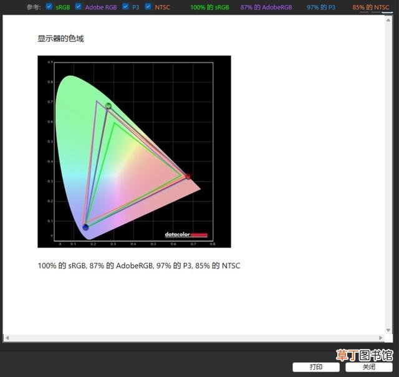This screenshot has width=399, height=377.
Task: Click the blue primary marker on the chart
Action: [x=85, y=227]
